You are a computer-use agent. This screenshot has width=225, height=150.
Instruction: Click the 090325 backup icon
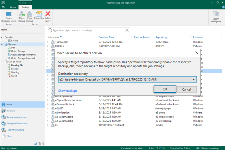pyautogui.click(x=53, y=46)
